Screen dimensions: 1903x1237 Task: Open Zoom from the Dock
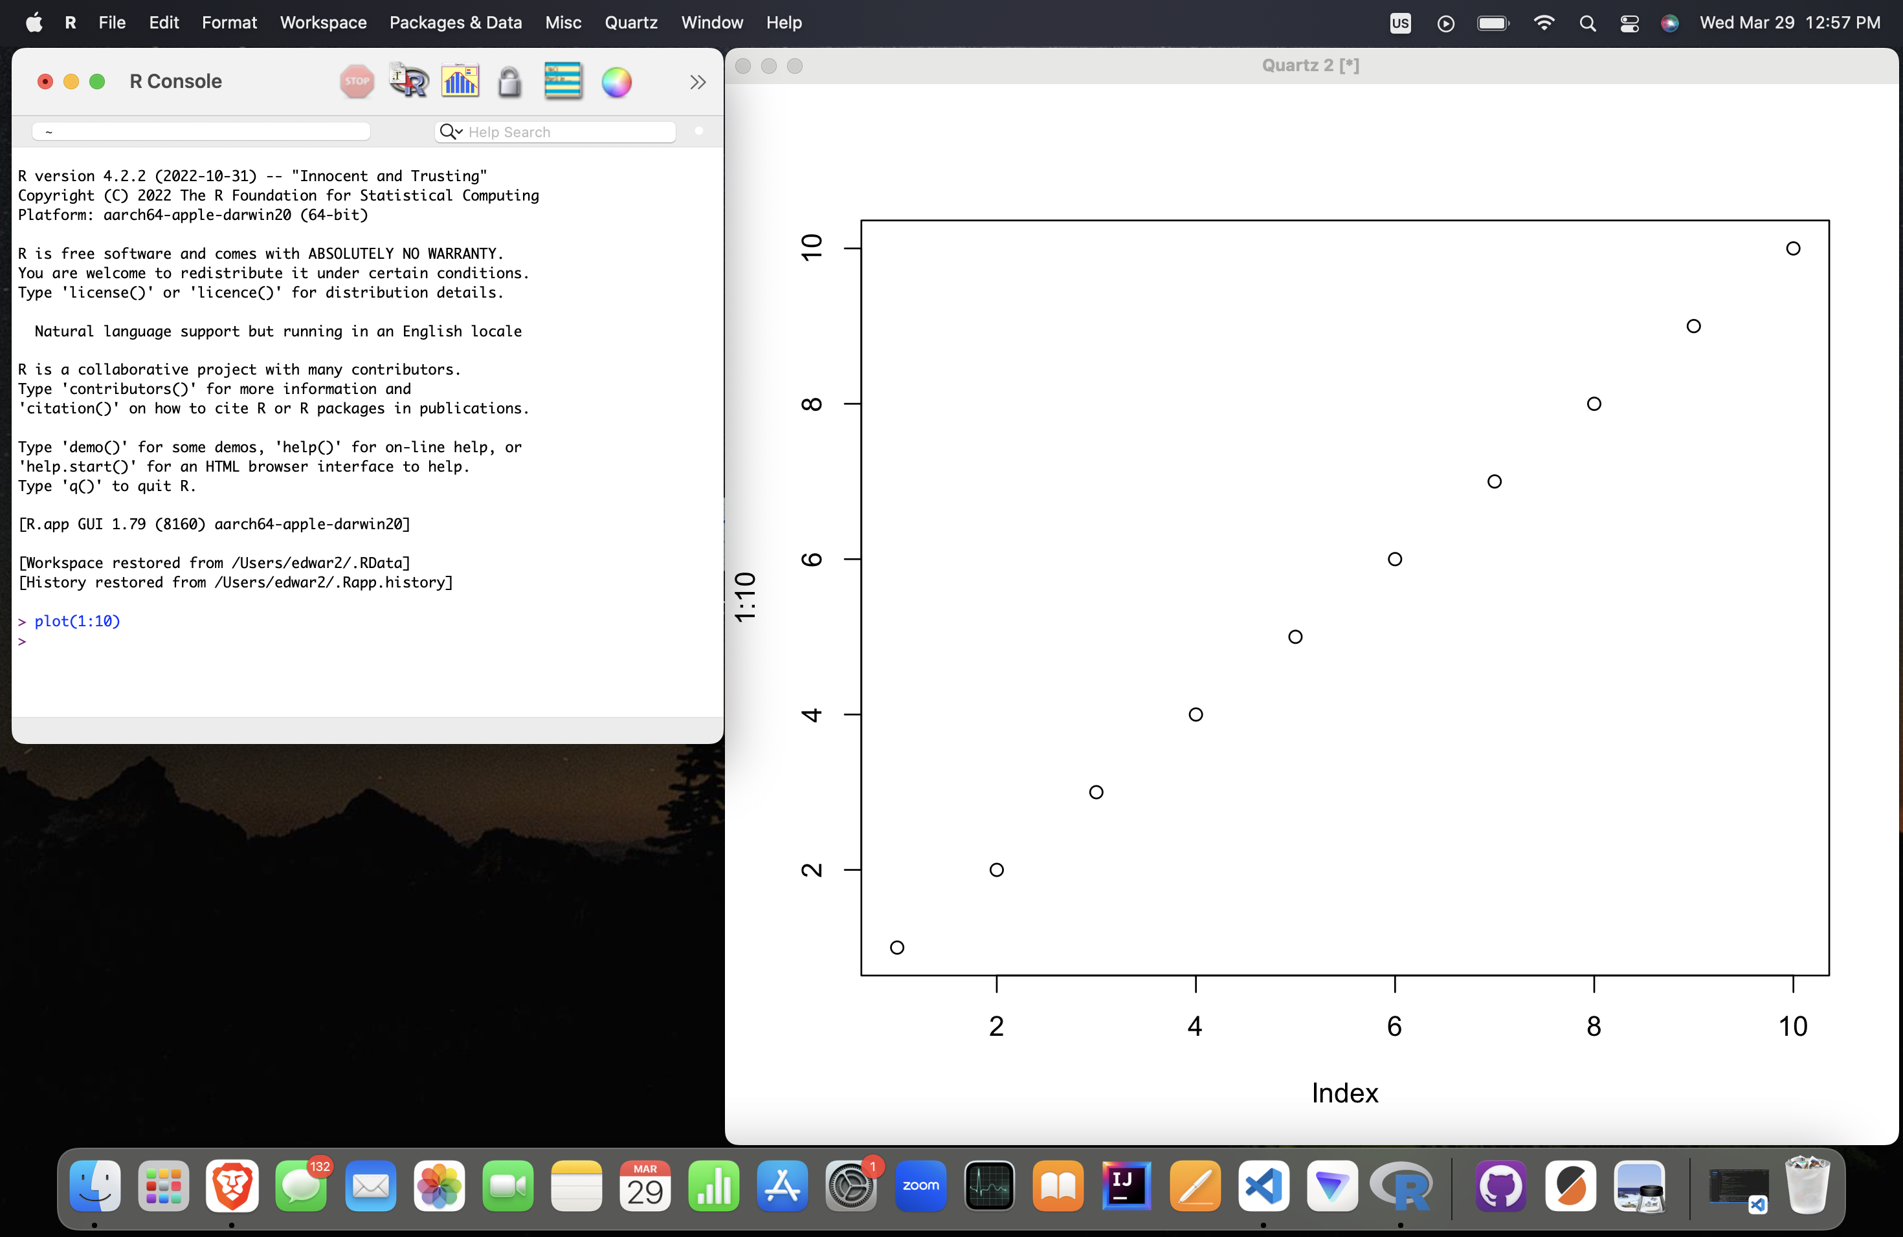click(x=920, y=1187)
